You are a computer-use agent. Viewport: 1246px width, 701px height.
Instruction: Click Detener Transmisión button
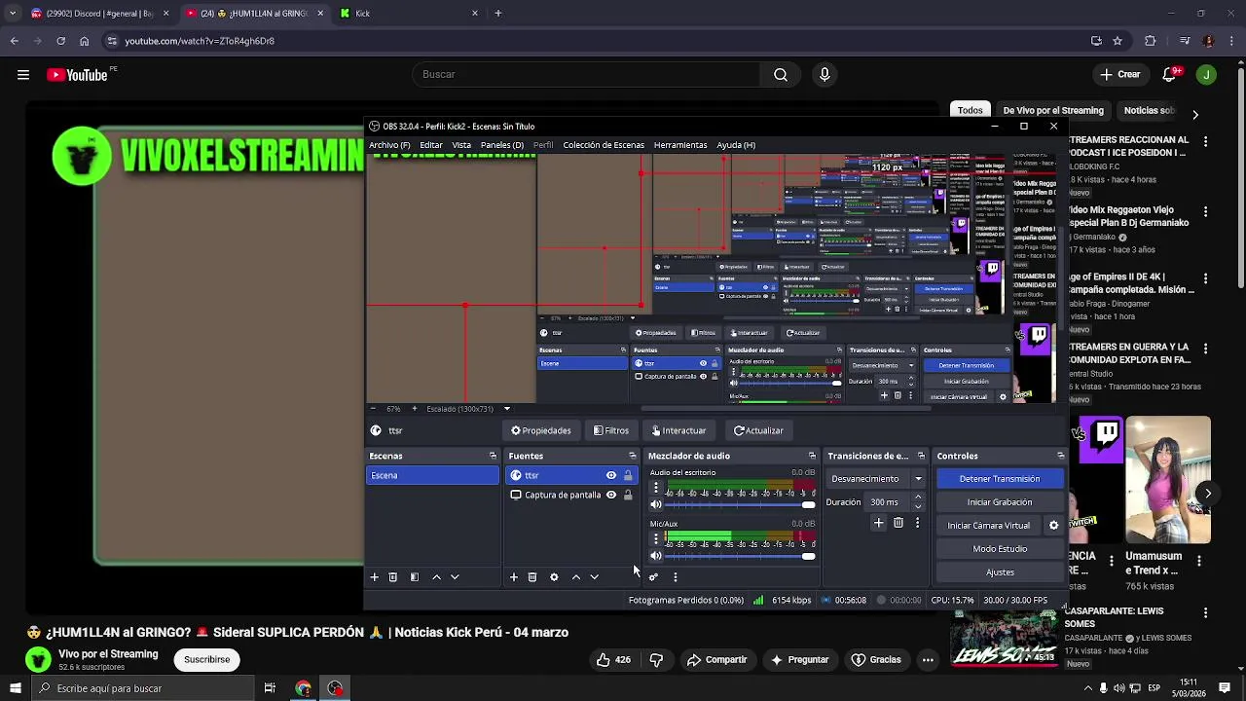tap(1000, 479)
